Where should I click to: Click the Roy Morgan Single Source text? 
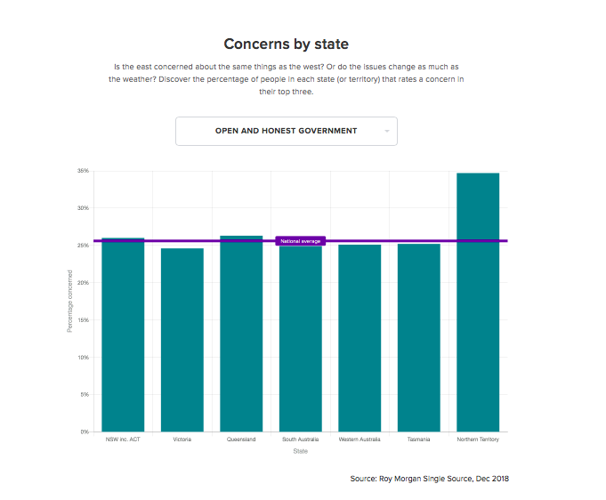429,479
